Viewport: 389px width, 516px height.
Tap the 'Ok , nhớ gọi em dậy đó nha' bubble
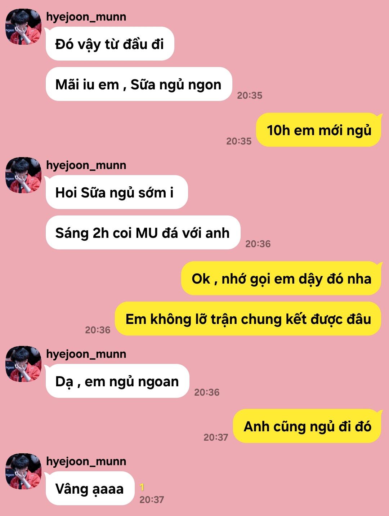281,279
